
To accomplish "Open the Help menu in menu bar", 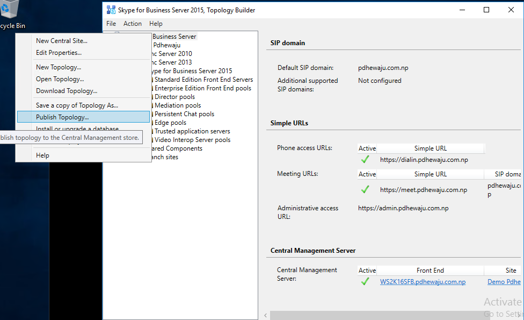I will tap(156, 24).
